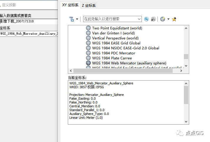This screenshot has width=210, height=142.
Task: Click the coordinate list scroll right arrow
Action: (x=181, y=71)
